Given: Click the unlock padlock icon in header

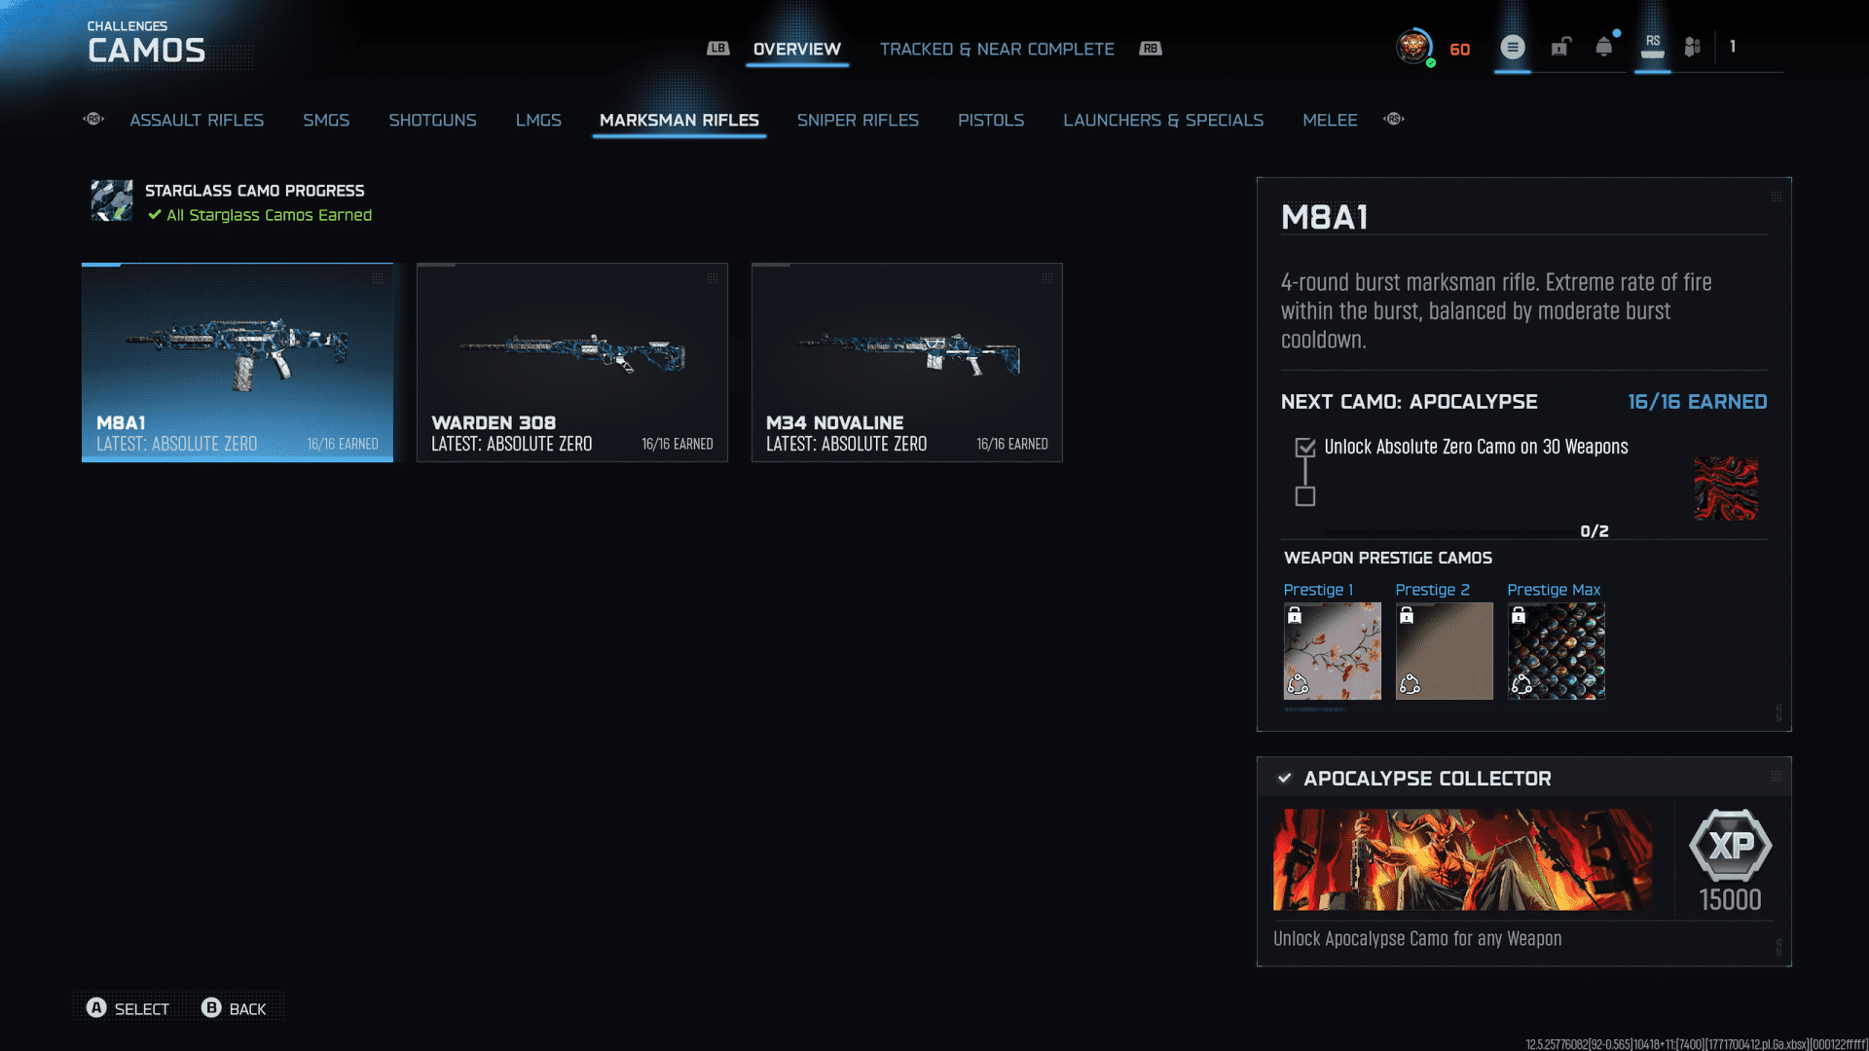Looking at the screenshot, I should (1560, 47).
